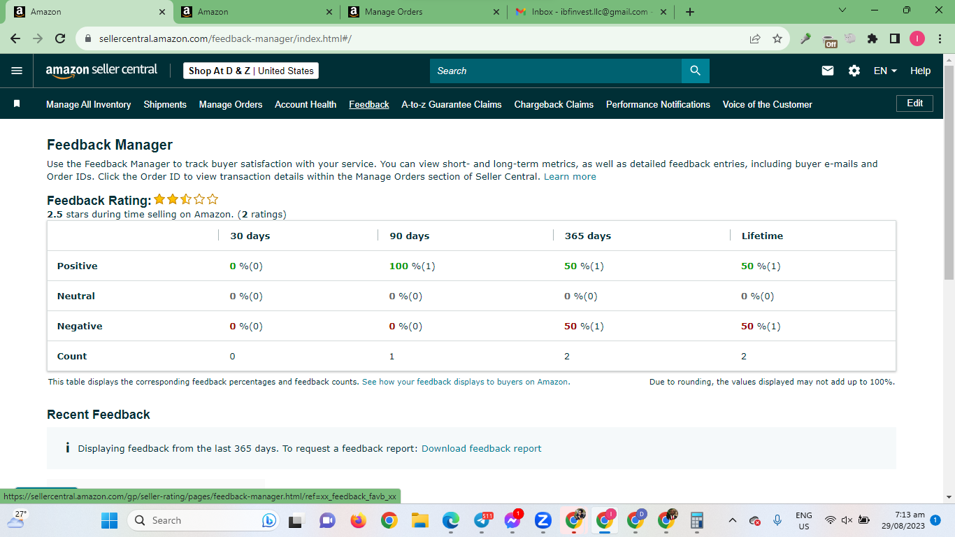
Task: Click the browser forward arrow
Action: click(38, 39)
